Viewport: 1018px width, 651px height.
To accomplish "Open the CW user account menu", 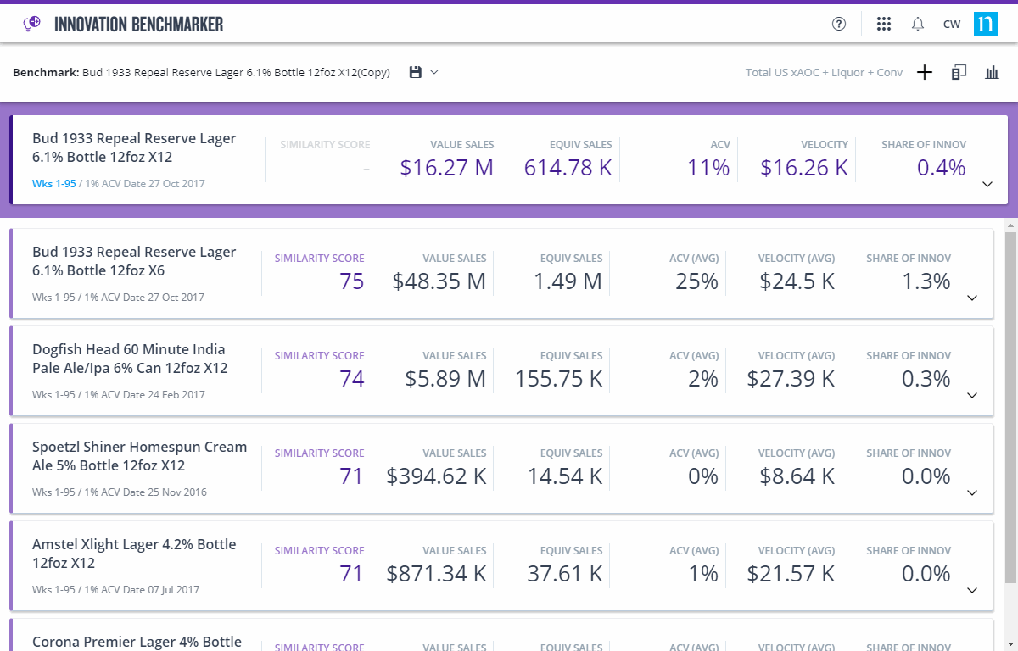I will click(952, 24).
